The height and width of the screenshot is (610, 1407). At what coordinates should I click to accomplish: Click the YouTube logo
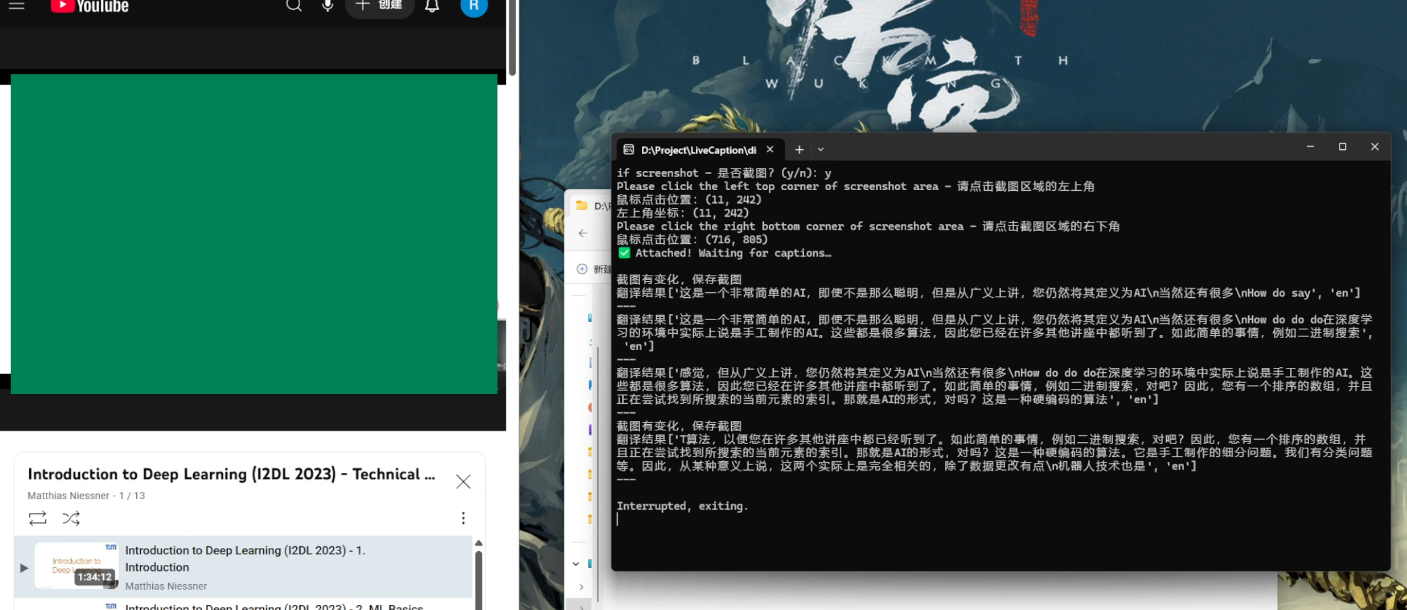[x=90, y=6]
